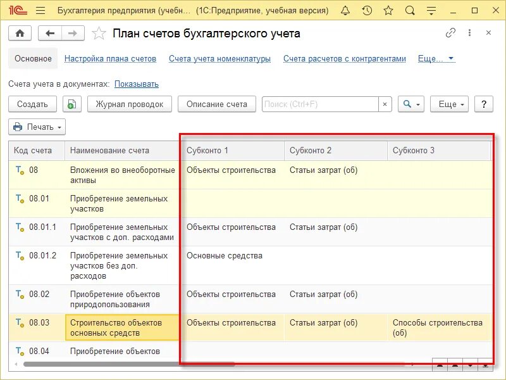
Task: Open favorites star in title bar
Action: click(x=388, y=11)
